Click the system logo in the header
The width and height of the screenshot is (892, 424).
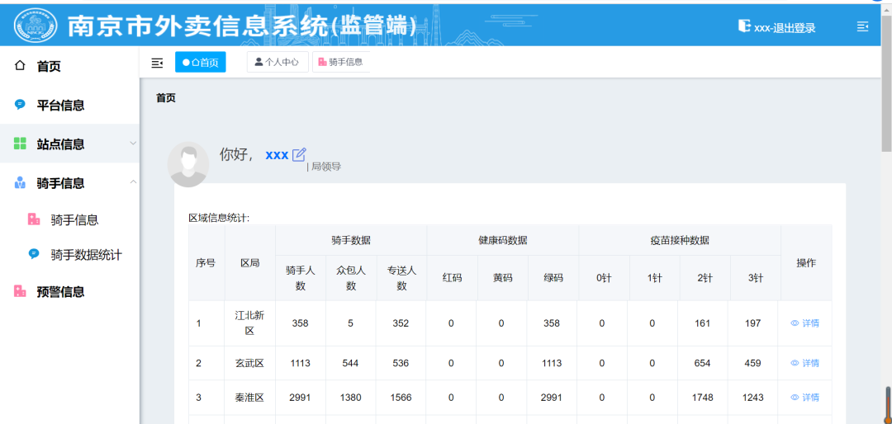35,26
